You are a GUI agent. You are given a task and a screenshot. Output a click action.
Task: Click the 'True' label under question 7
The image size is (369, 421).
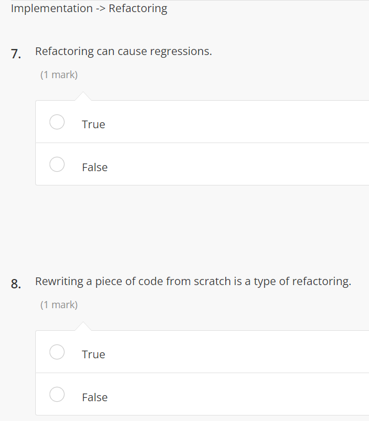tap(93, 124)
